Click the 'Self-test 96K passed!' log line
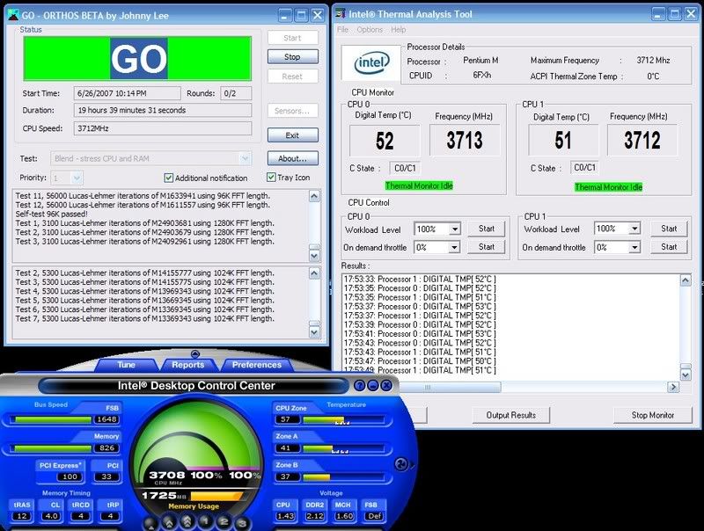Screen dimensions: 704x531 coord(52,214)
